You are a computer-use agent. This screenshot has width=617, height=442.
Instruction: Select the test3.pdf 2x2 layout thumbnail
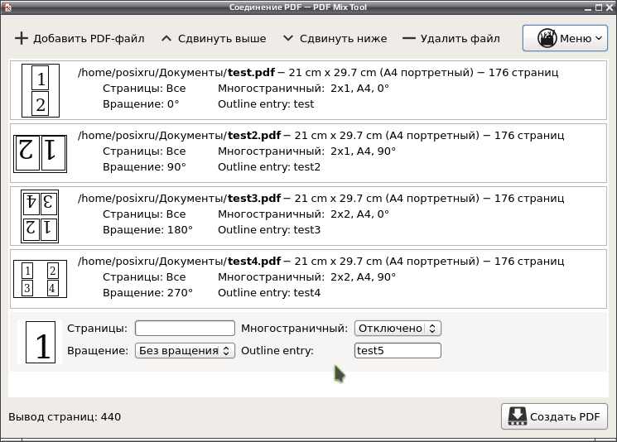pyautogui.click(x=40, y=216)
